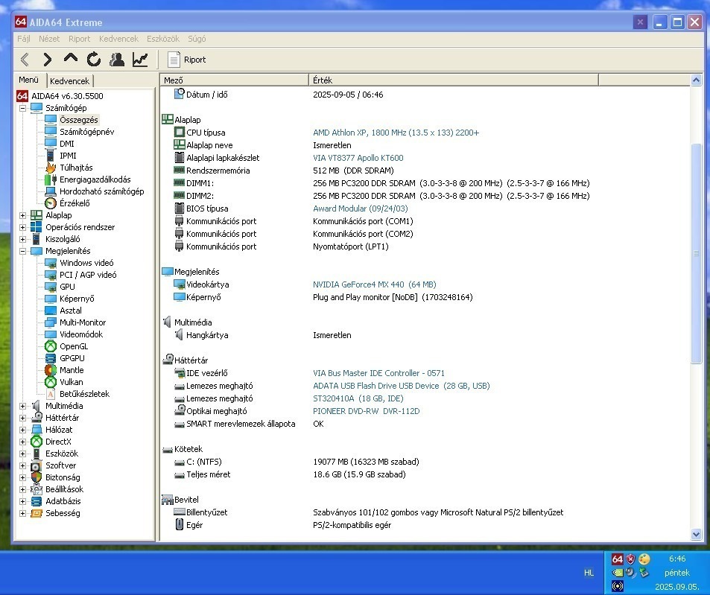Expand the Alaplap tree node

pyautogui.click(x=22, y=215)
